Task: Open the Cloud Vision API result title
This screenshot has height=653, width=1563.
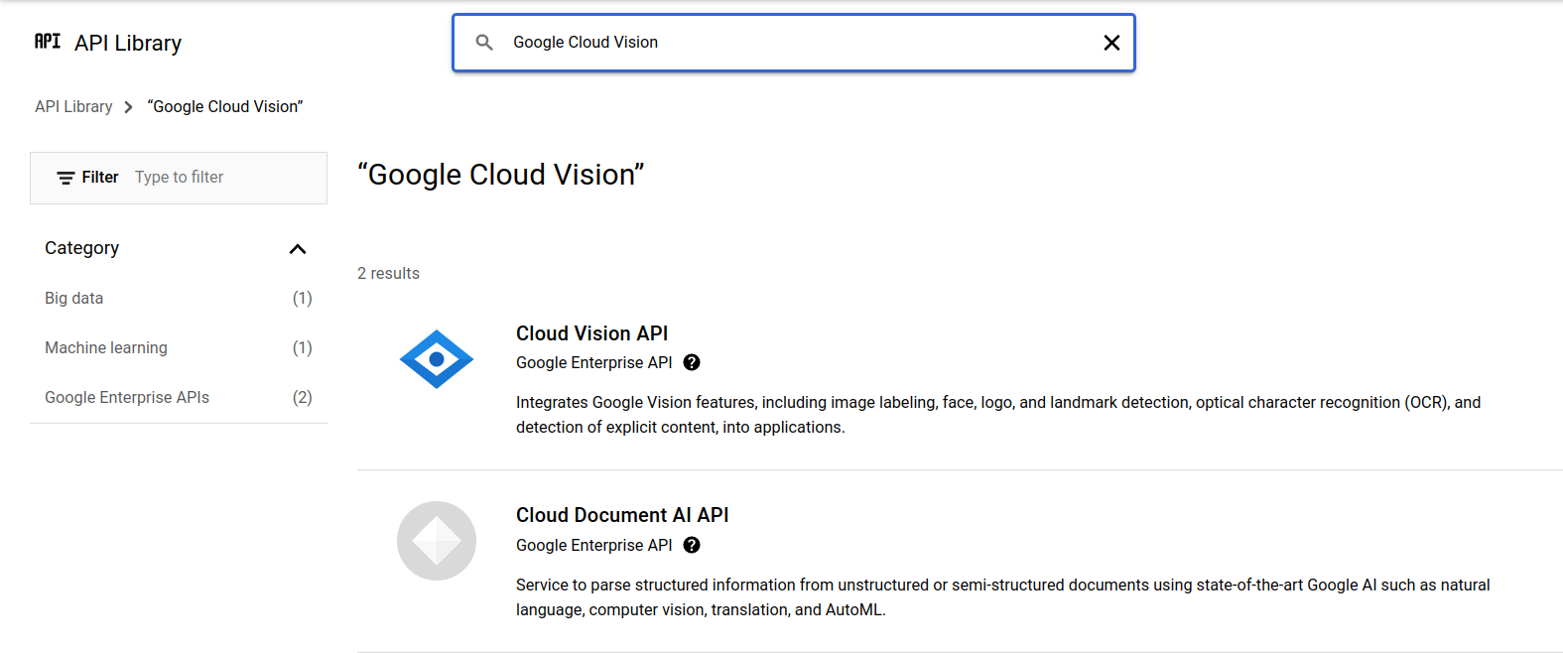Action: point(591,333)
